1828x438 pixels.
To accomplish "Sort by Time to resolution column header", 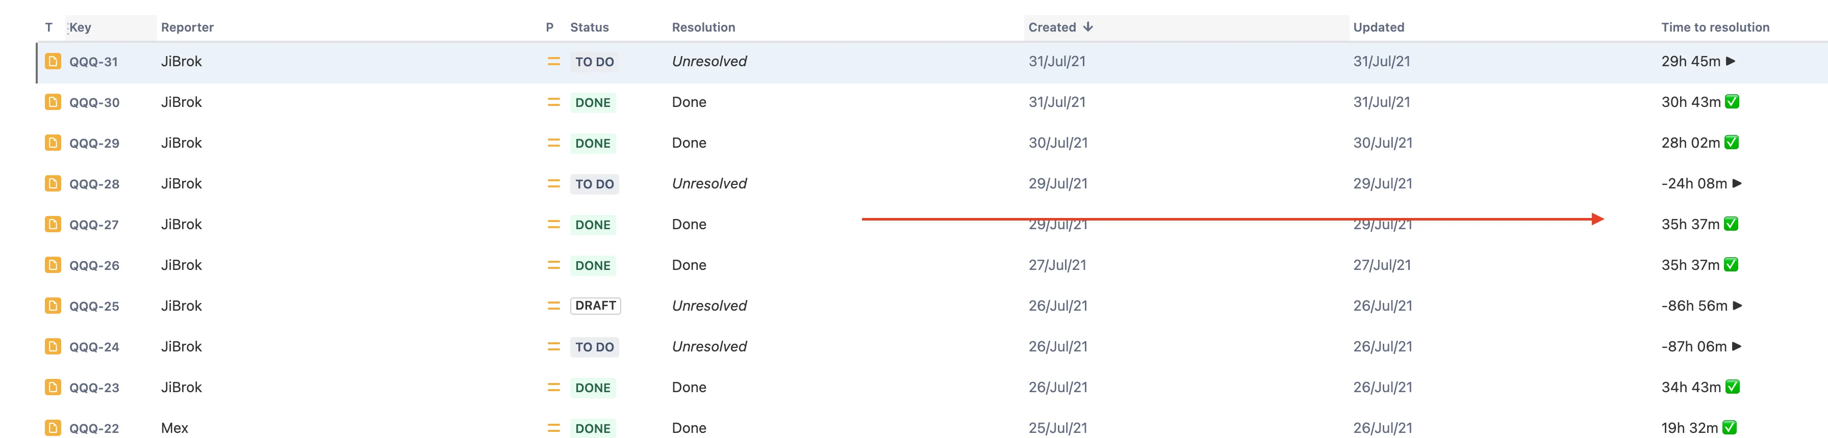I will coord(1715,27).
